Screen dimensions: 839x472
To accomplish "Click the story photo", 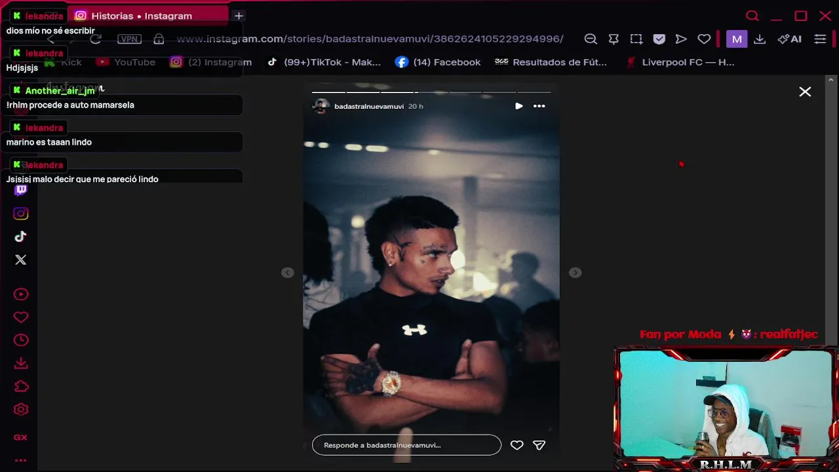I will coord(431,272).
